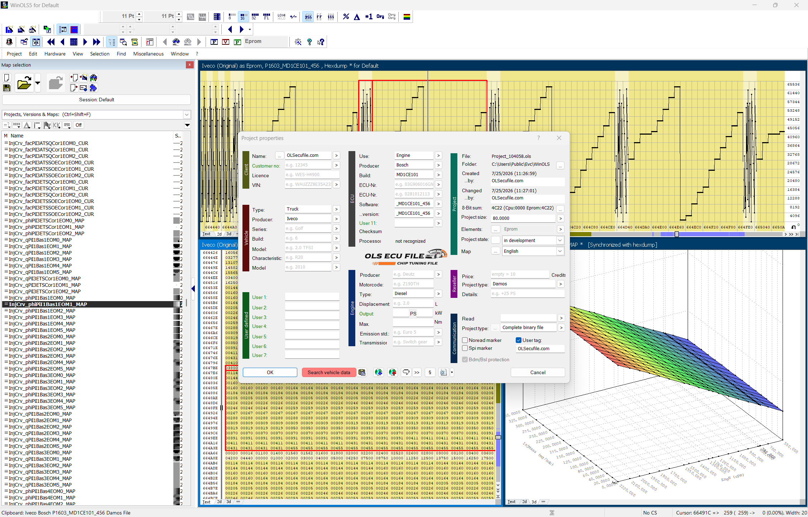Click the VIN input field
Image resolution: width=808 pixels, height=517 pixels.
pyautogui.click(x=308, y=184)
